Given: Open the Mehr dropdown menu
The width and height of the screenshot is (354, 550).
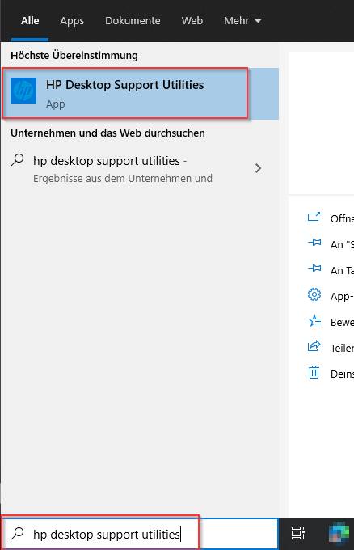Looking at the screenshot, I should (x=243, y=21).
